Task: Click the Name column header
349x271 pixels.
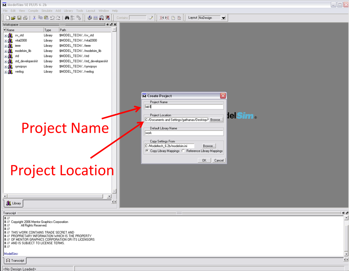Action: pyautogui.click(x=23, y=30)
